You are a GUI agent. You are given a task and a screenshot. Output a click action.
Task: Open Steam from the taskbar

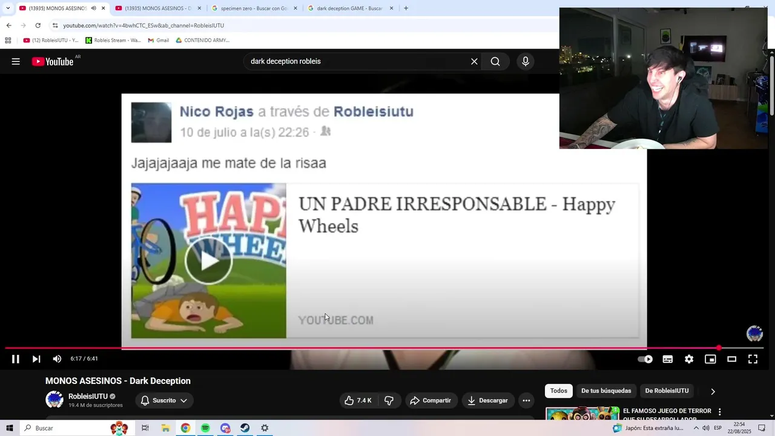point(245,428)
